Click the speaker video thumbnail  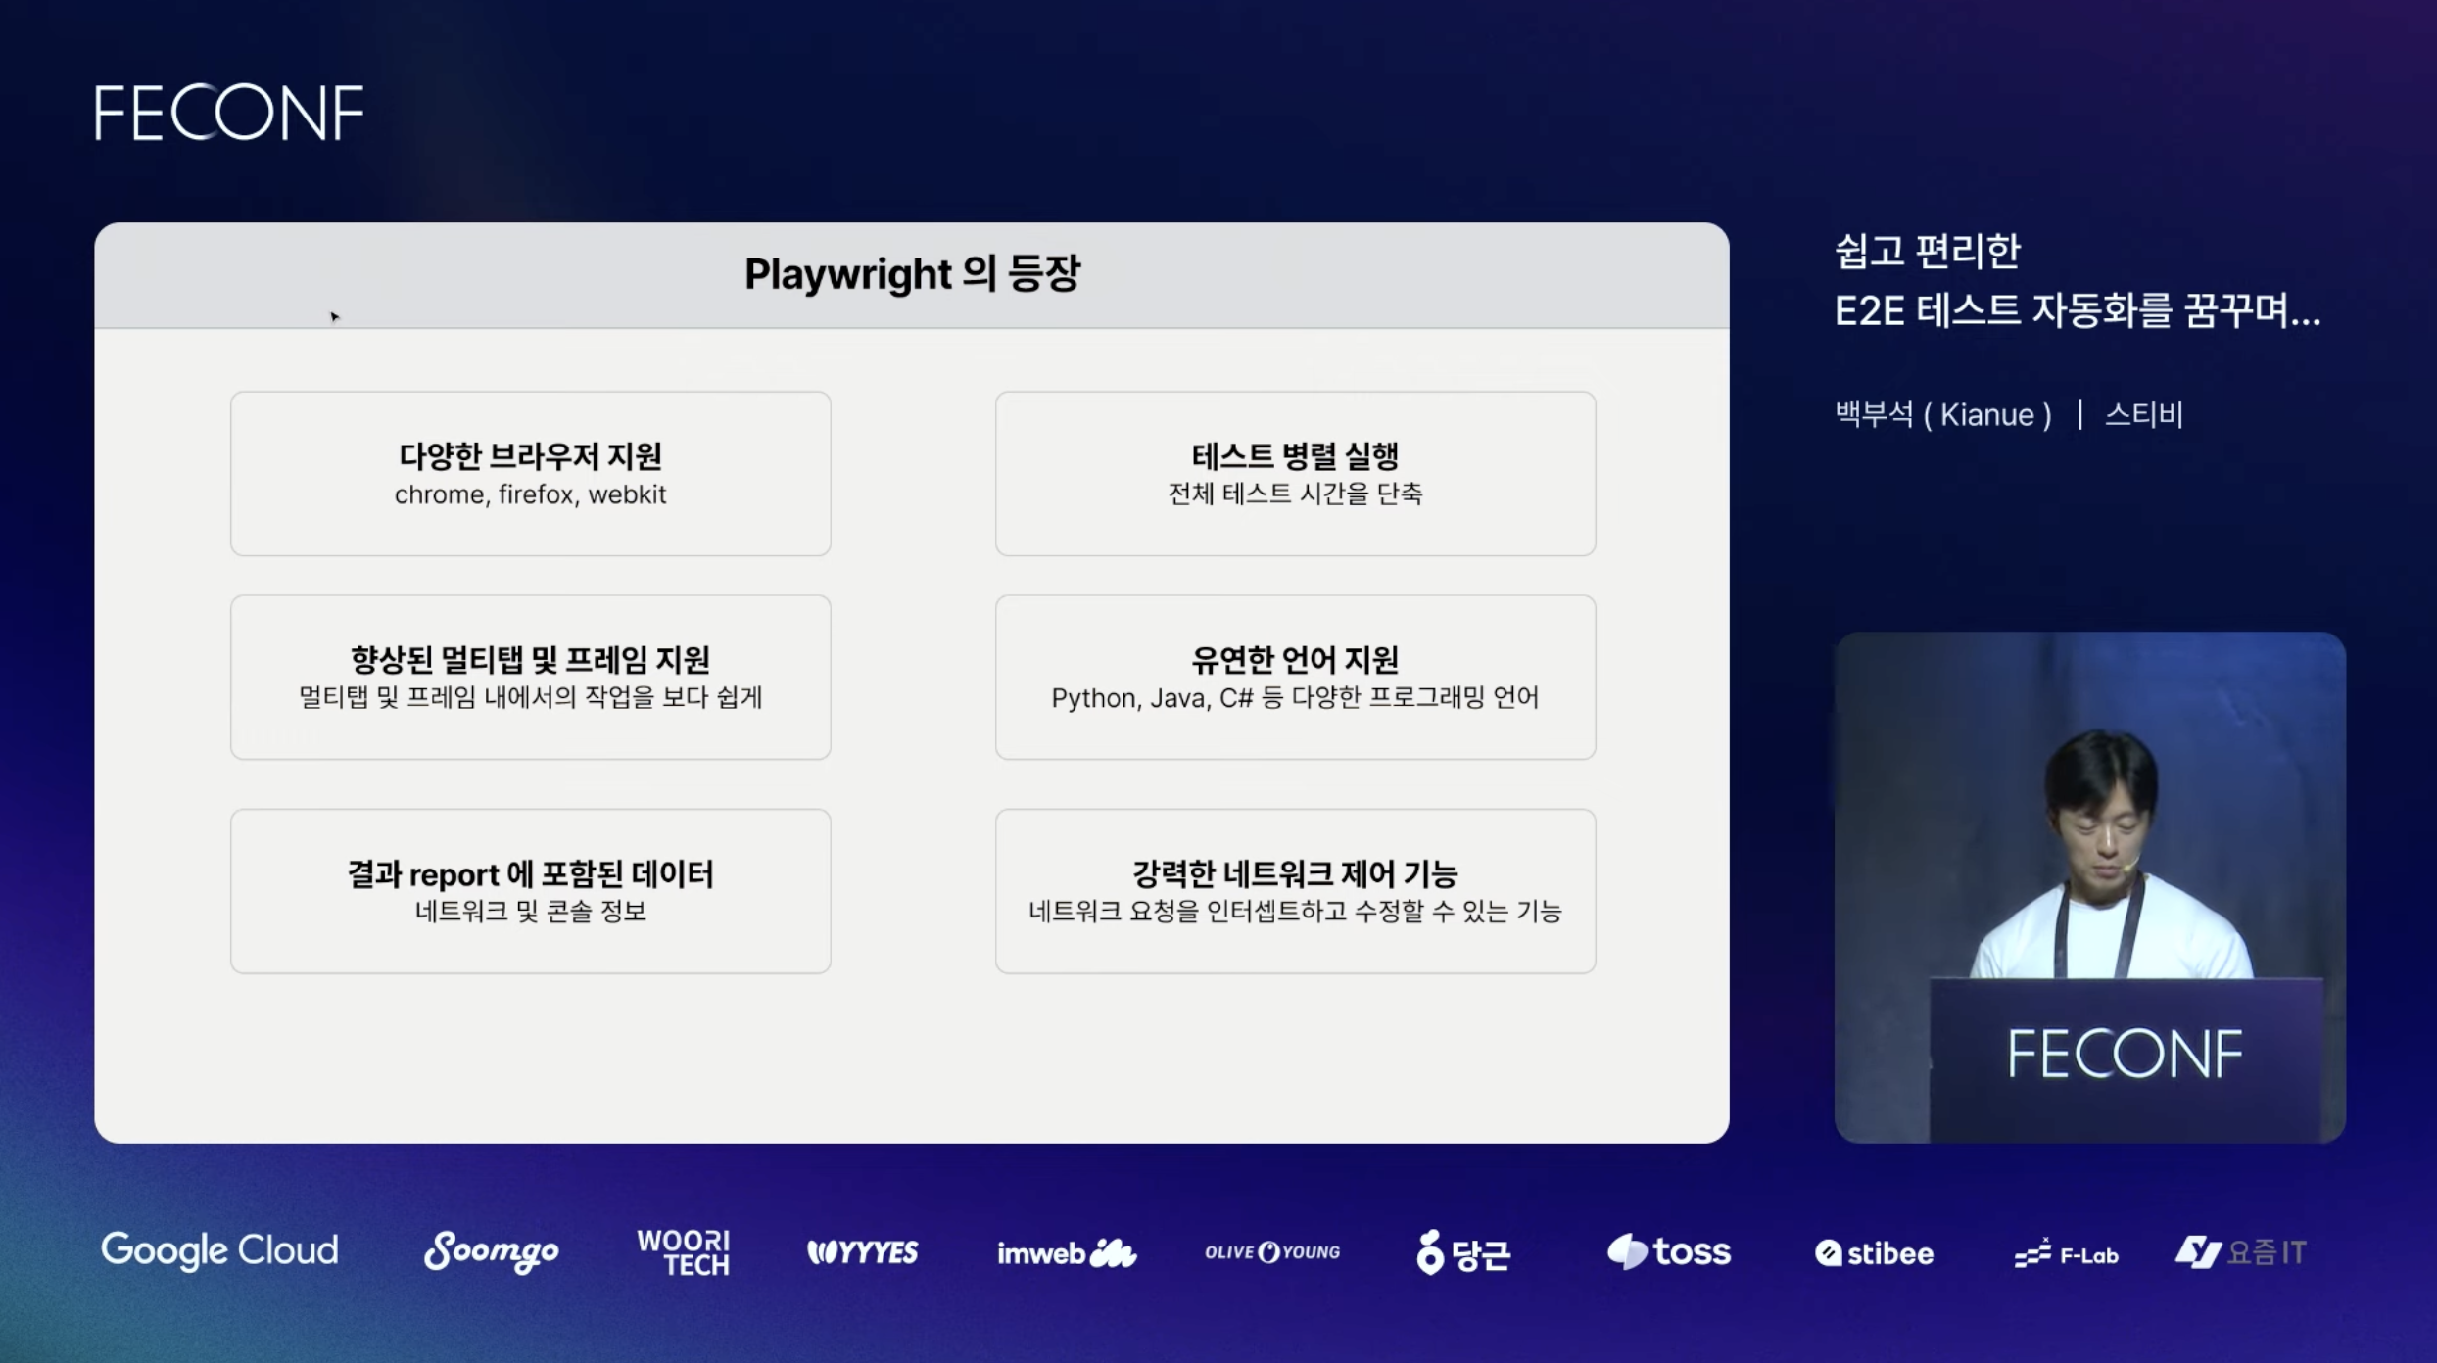coord(2089,886)
